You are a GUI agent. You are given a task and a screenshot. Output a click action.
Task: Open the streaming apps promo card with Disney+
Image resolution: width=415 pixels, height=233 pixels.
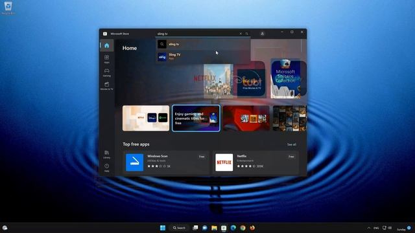[x=146, y=118]
